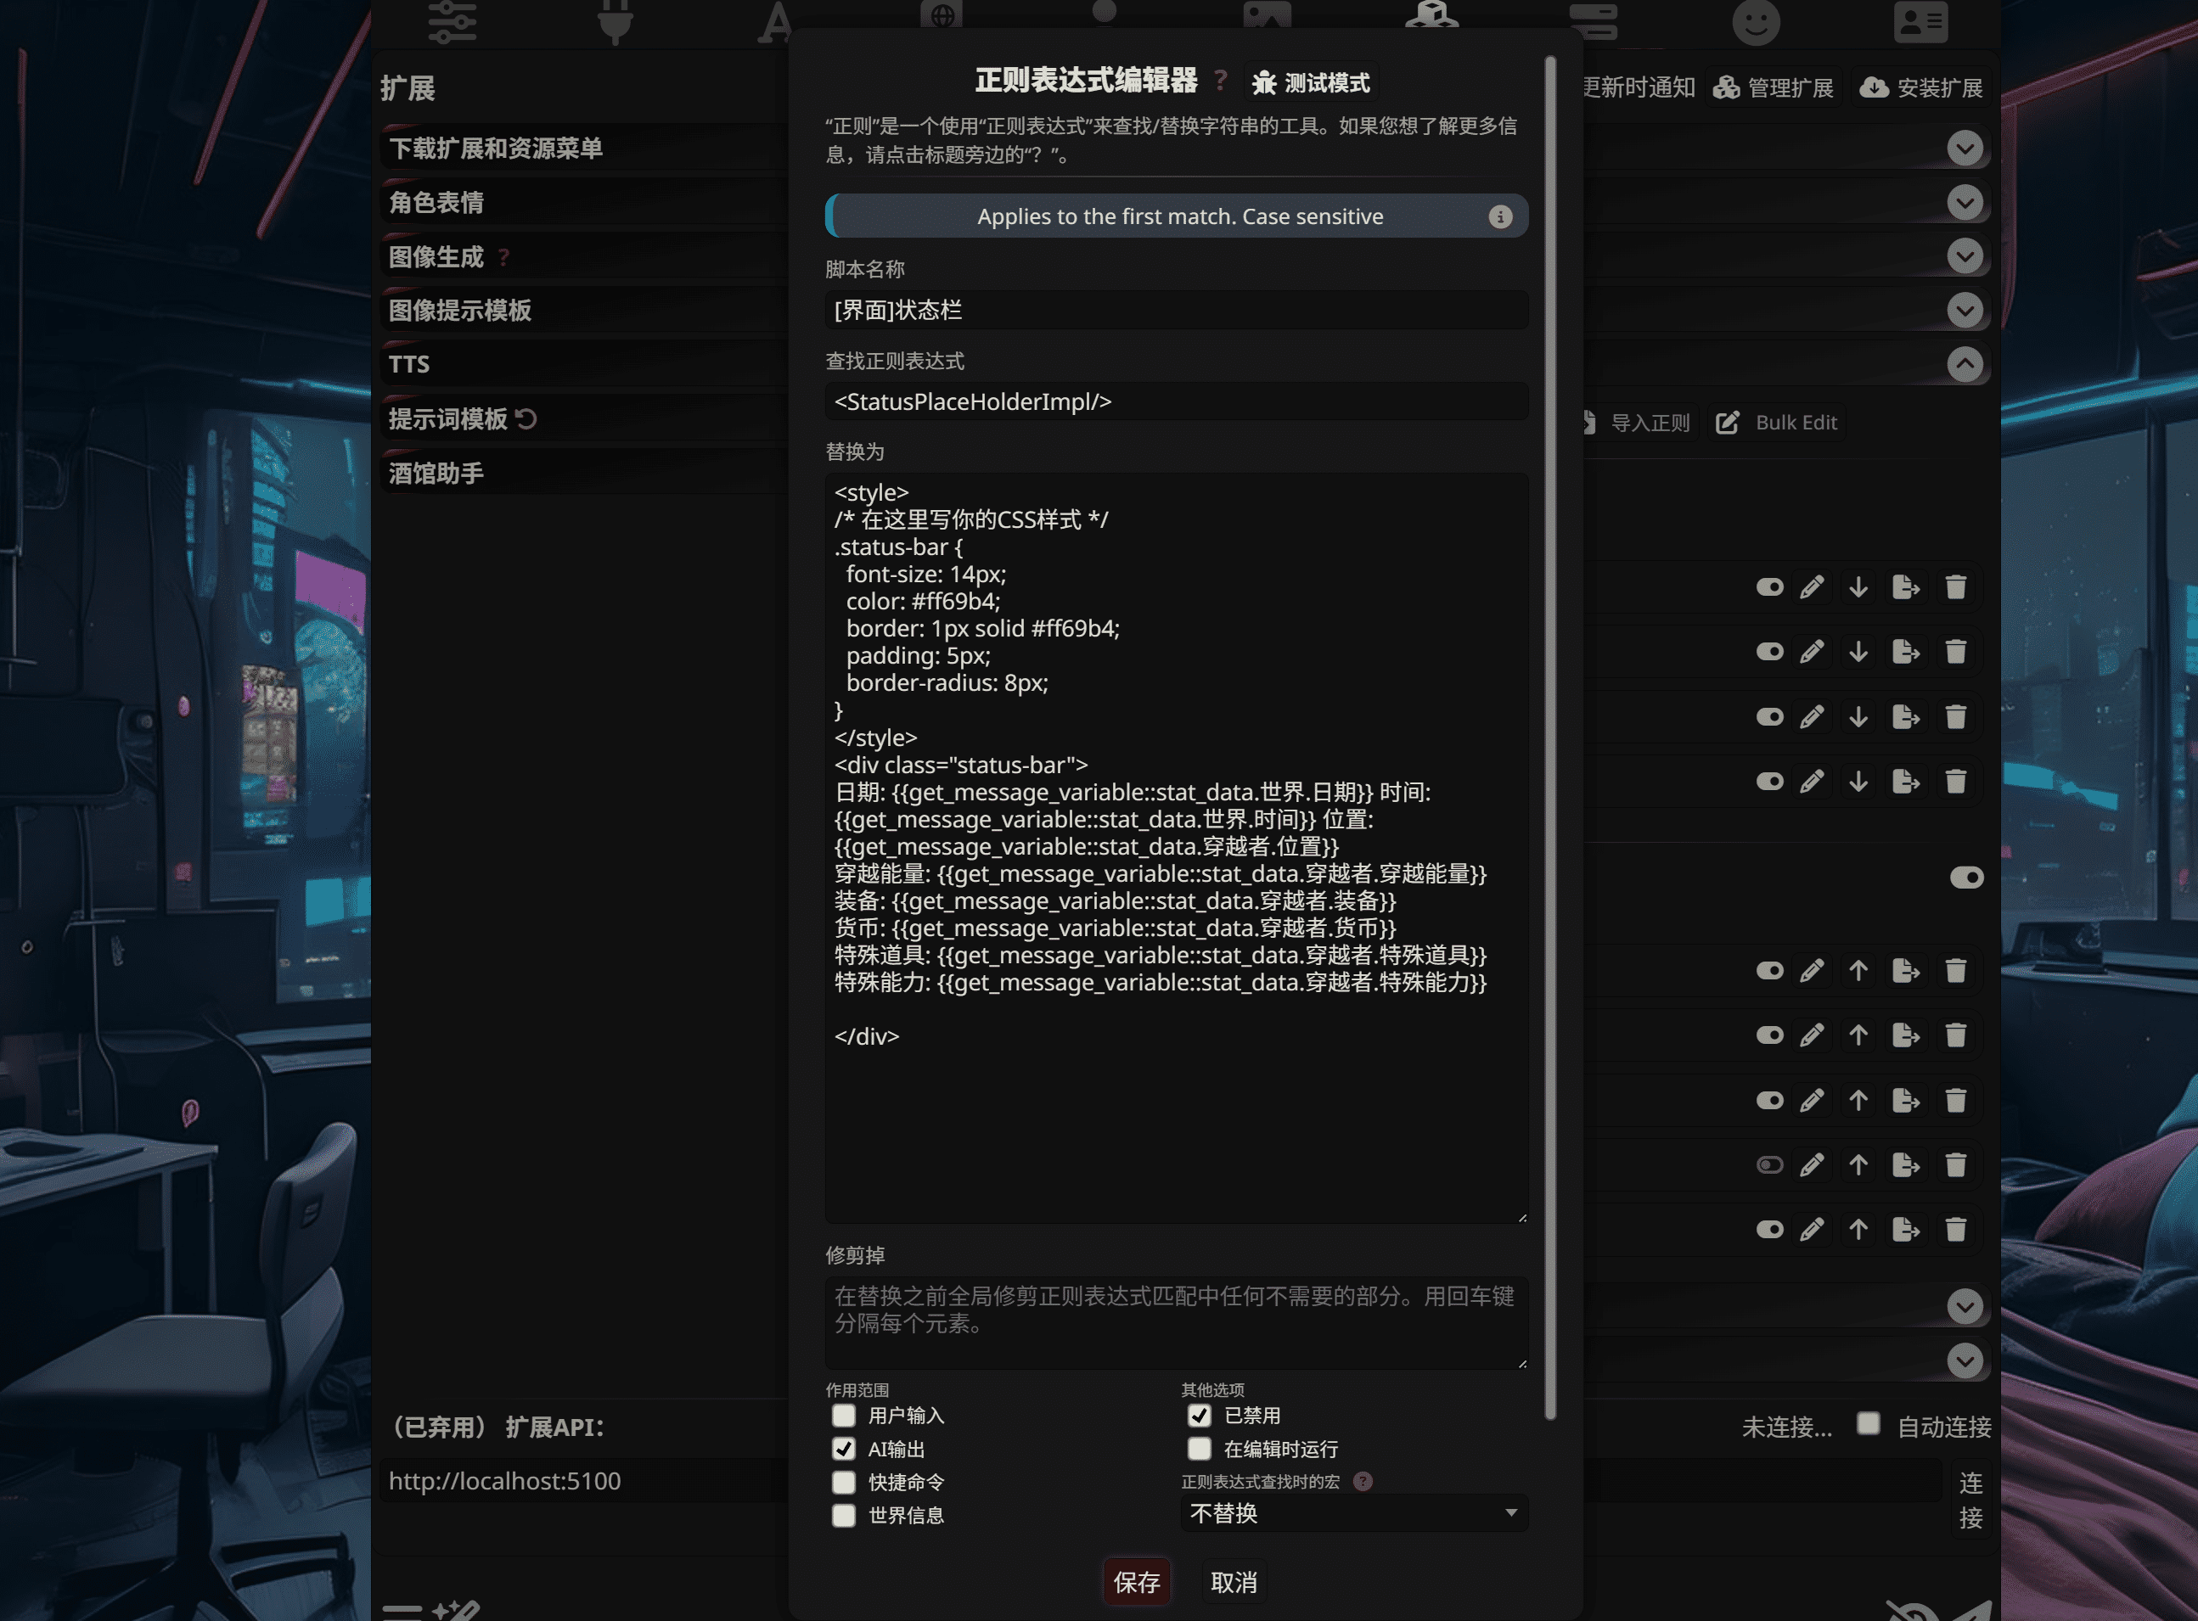
Task: Click the 导入正则 button
Action: [1638, 423]
